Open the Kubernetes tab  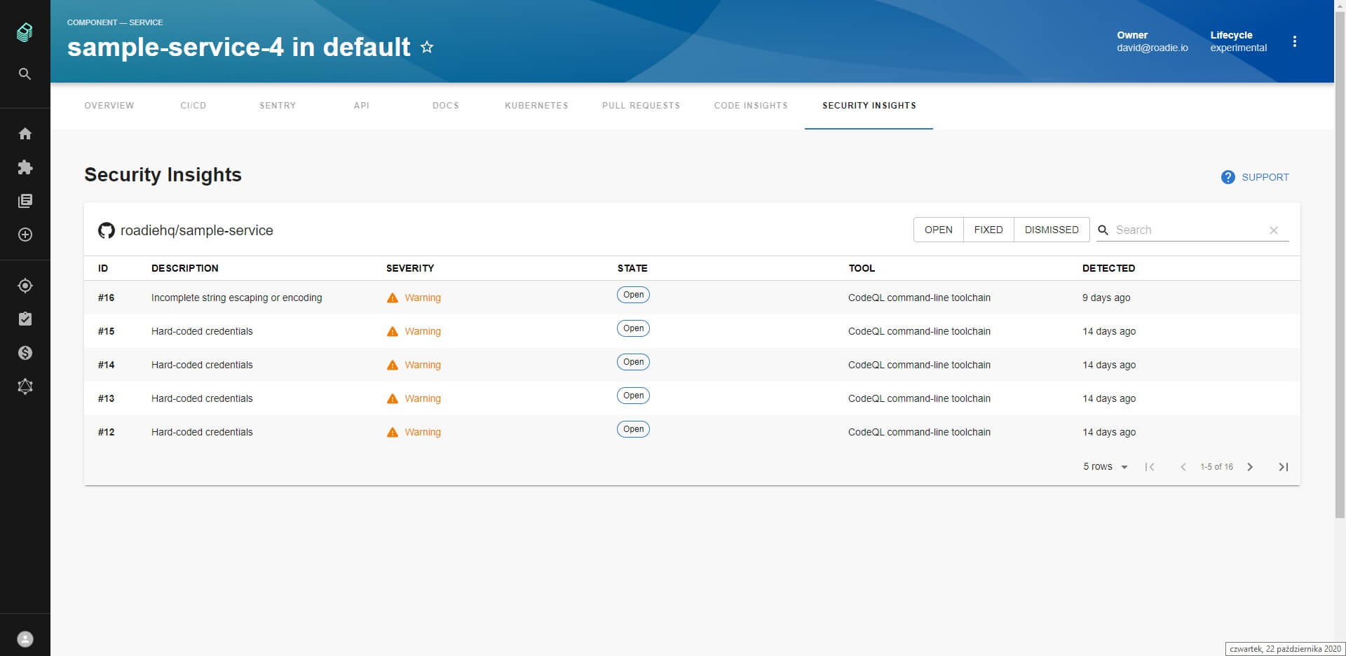pos(536,106)
